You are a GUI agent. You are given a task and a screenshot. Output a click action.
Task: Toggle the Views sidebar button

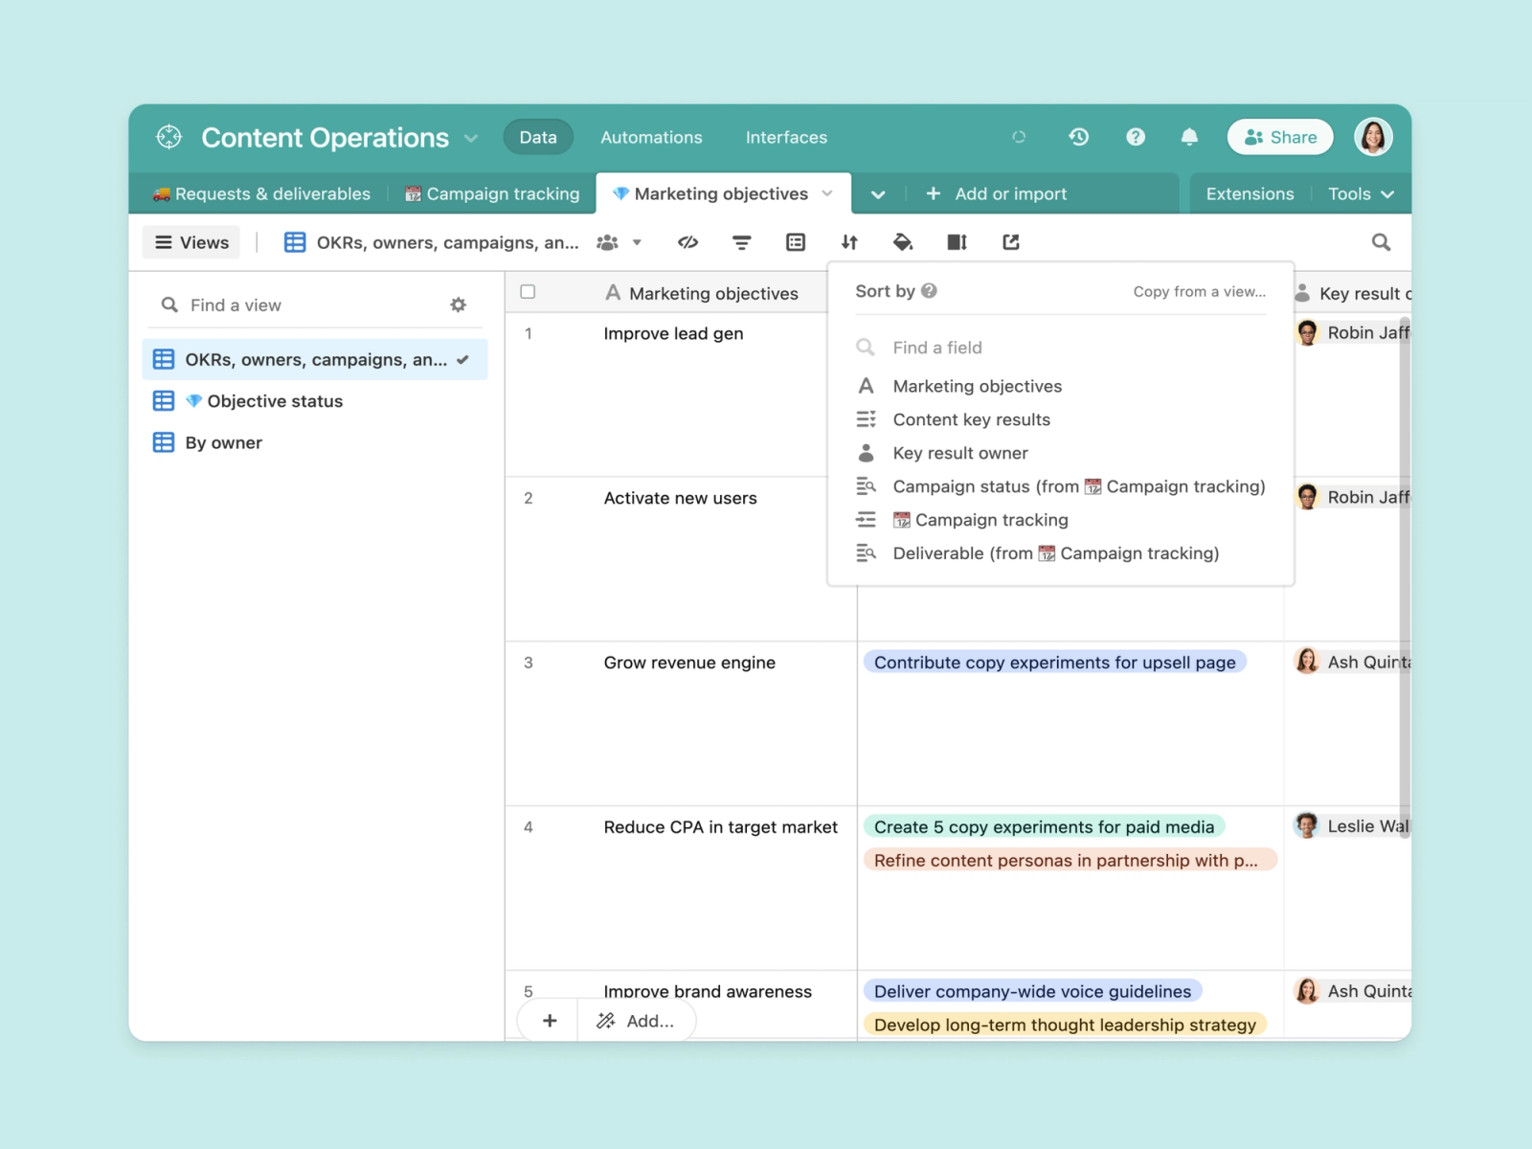[x=191, y=242]
